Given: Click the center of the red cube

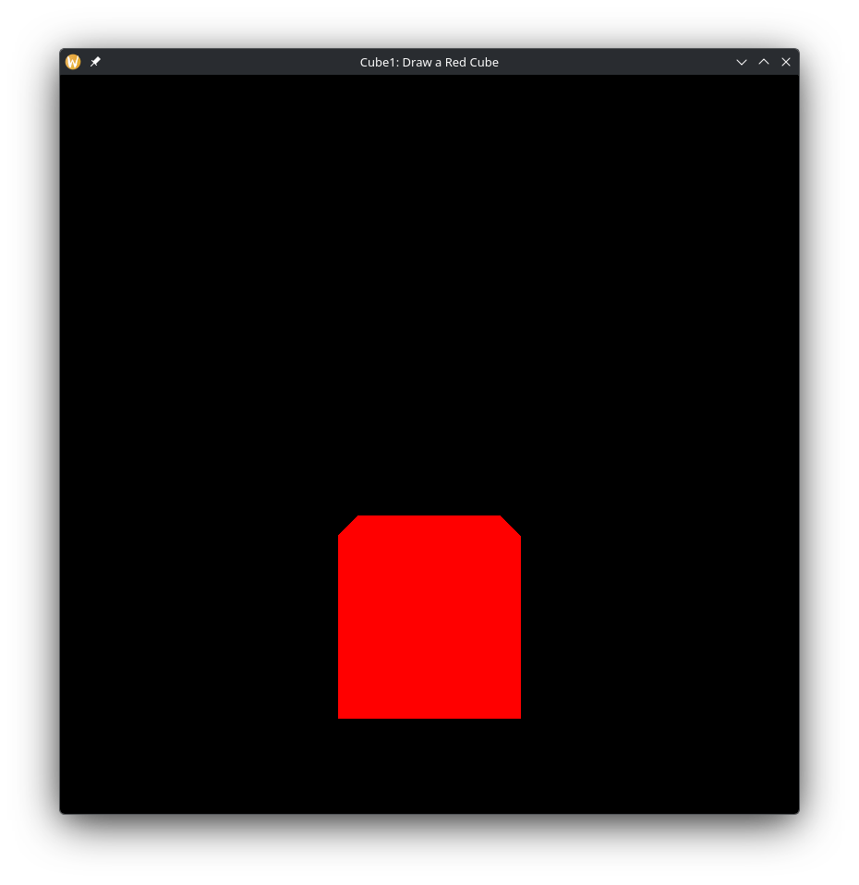Looking at the screenshot, I should [x=429, y=617].
